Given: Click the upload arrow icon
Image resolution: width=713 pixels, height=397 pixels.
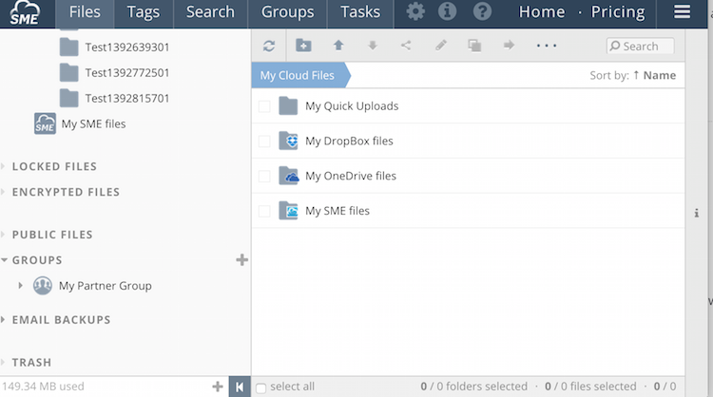Looking at the screenshot, I should [x=338, y=46].
